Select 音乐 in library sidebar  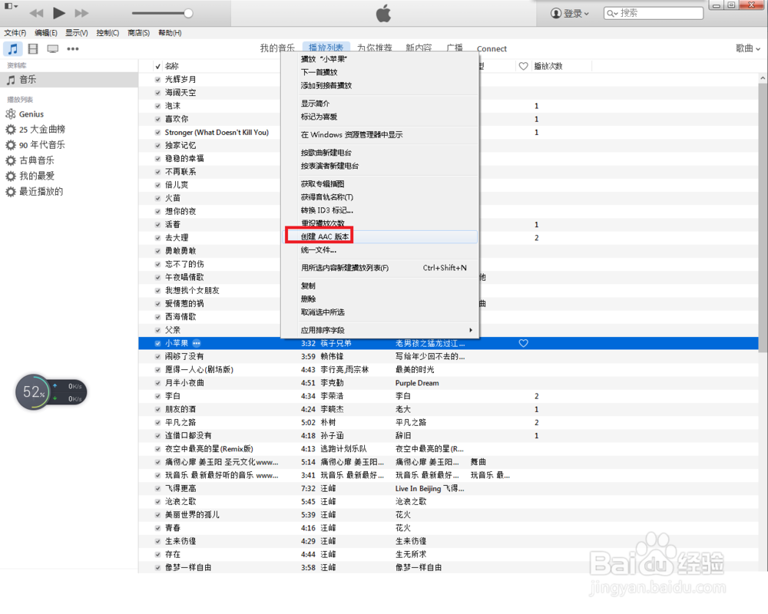coord(68,79)
